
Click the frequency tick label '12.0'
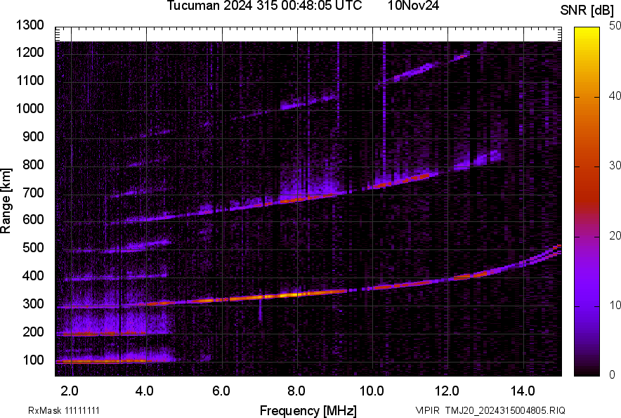(x=447, y=391)
